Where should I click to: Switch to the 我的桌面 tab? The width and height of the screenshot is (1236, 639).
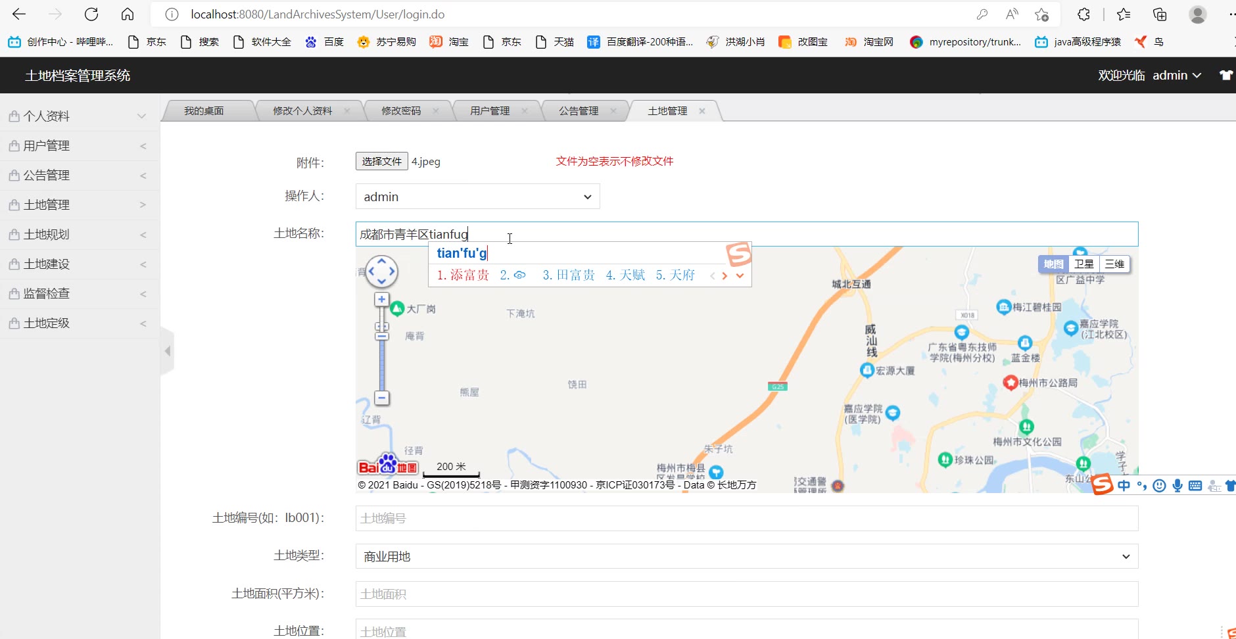pos(204,111)
